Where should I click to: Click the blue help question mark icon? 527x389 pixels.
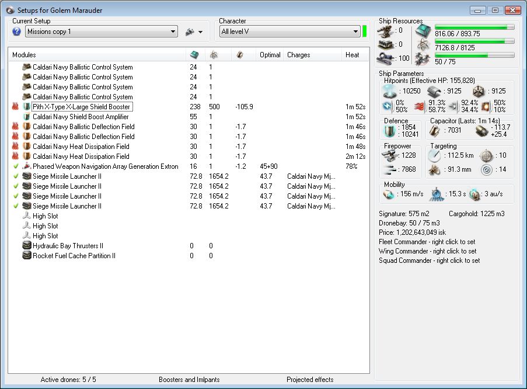17,32
